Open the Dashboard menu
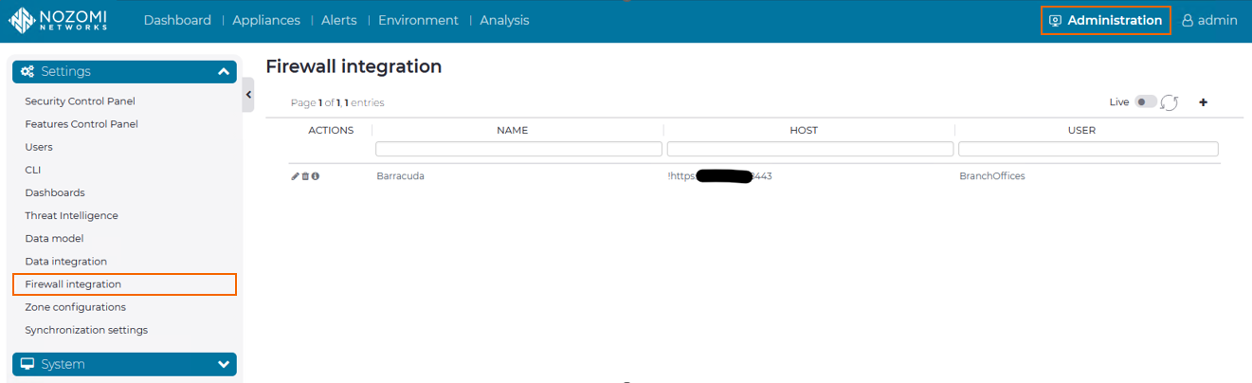The image size is (1252, 383). 177,20
